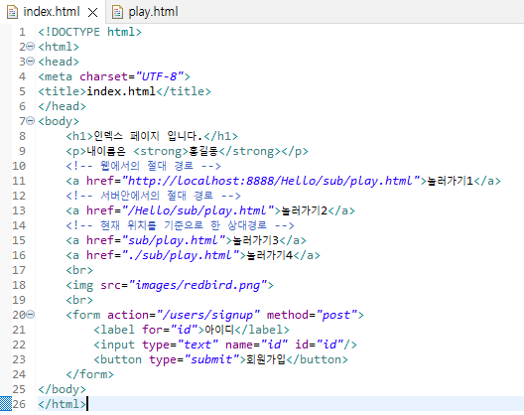
Task: Collapse the head element on line 3
Action: point(31,62)
